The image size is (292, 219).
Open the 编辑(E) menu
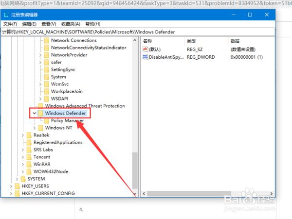(x=29, y=24)
